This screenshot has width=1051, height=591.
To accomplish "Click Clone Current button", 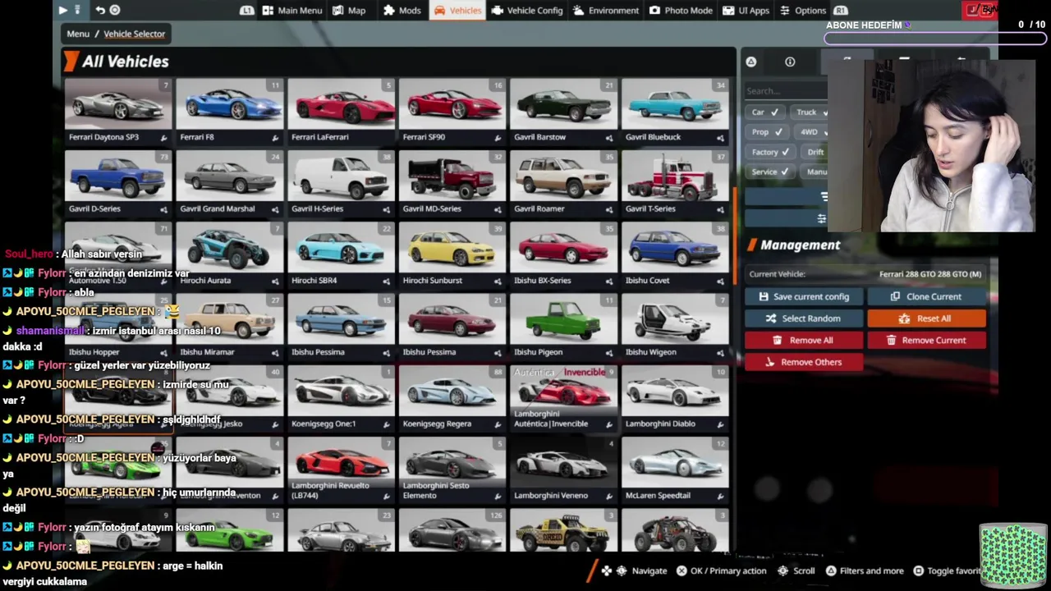I will [x=926, y=296].
